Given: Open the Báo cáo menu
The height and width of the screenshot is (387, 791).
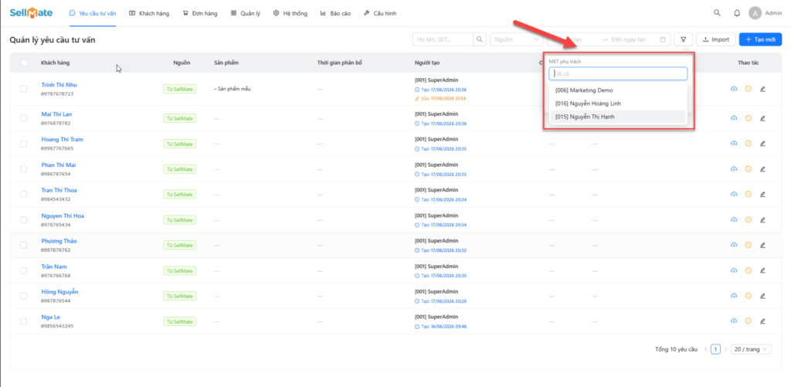Looking at the screenshot, I should (x=335, y=14).
